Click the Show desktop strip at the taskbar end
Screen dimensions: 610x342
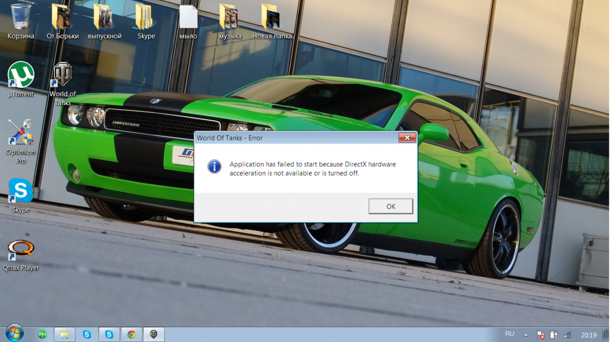point(606,334)
